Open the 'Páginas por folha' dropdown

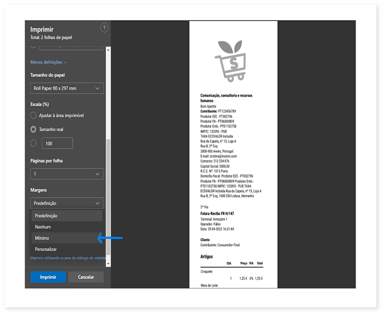(x=67, y=174)
